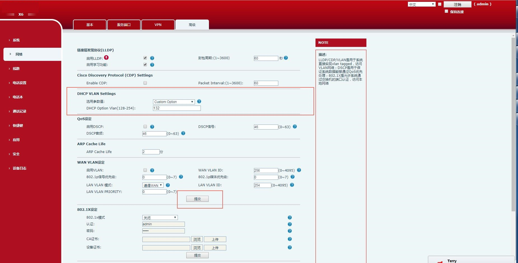View help for WAN VLAN ID

point(299,170)
